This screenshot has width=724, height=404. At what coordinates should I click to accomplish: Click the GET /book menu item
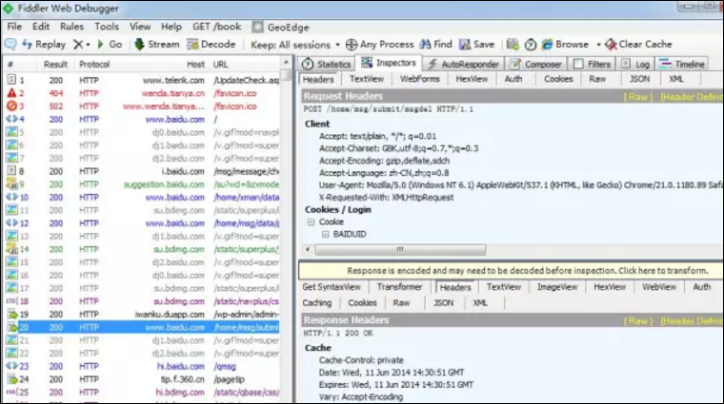click(216, 27)
